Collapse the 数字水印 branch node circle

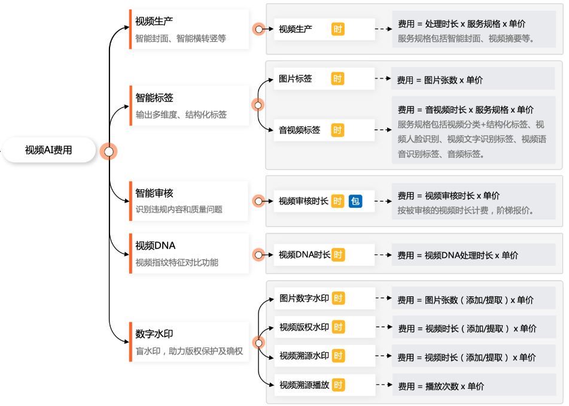pos(258,343)
